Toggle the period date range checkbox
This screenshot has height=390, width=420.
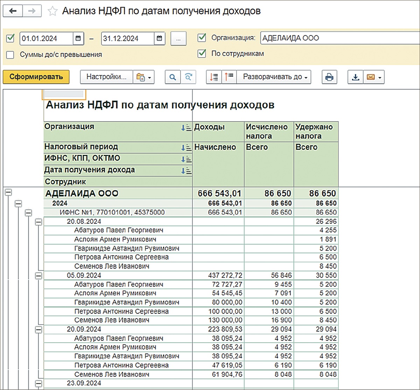[10, 38]
